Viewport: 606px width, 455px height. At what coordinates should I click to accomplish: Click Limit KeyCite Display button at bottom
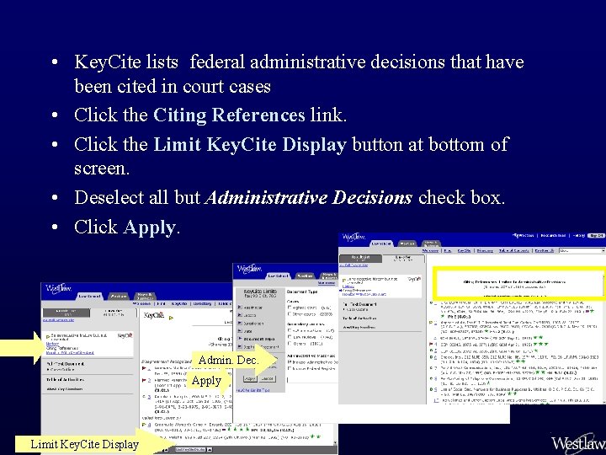(x=190, y=450)
